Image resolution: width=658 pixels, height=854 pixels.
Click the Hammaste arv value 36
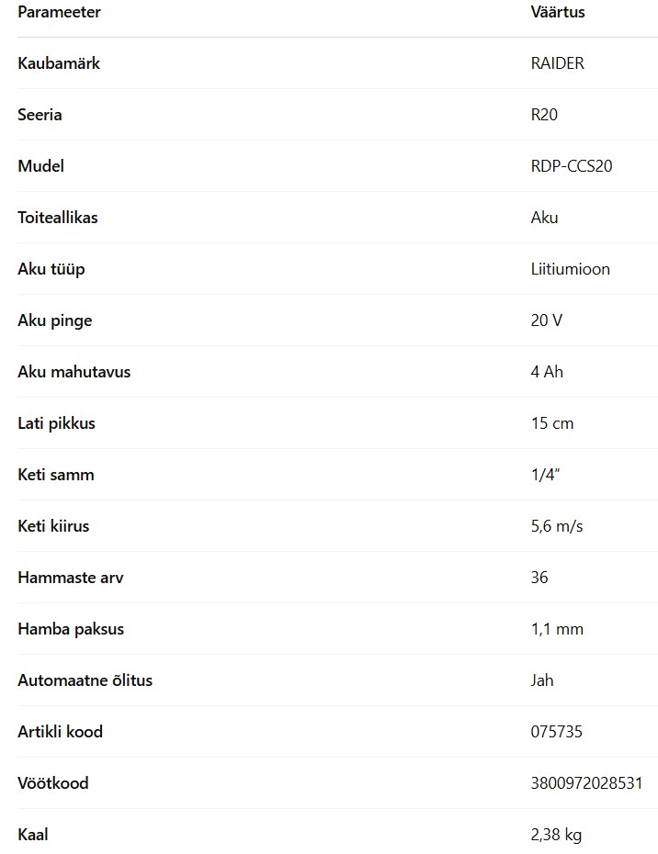point(539,578)
